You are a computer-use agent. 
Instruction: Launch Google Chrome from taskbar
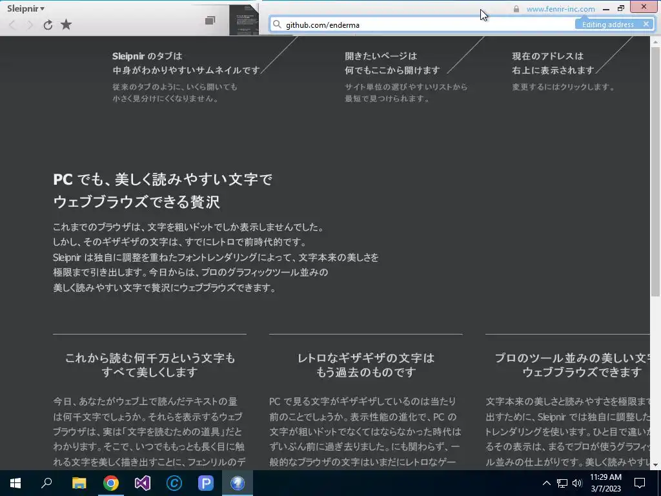[x=111, y=483]
